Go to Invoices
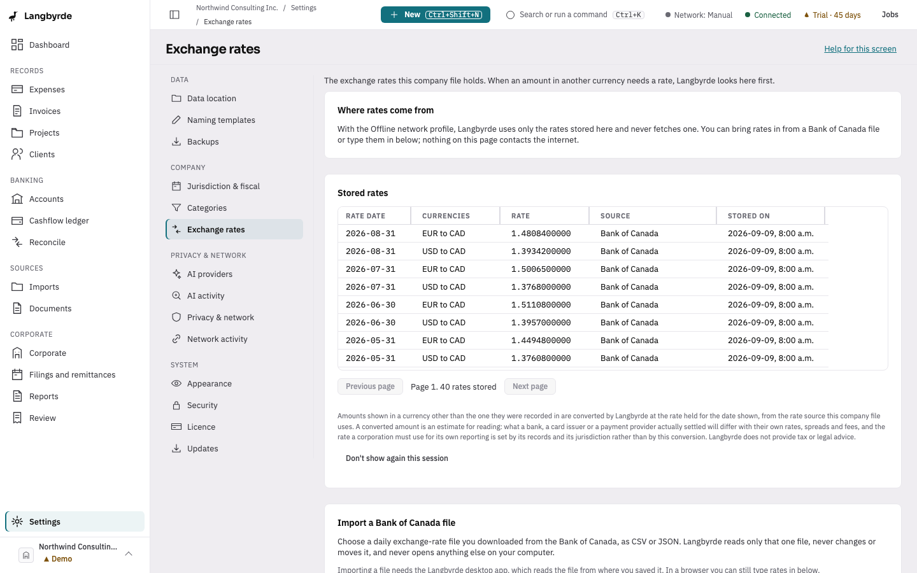Image resolution: width=917 pixels, height=573 pixels. click(x=75, y=111)
